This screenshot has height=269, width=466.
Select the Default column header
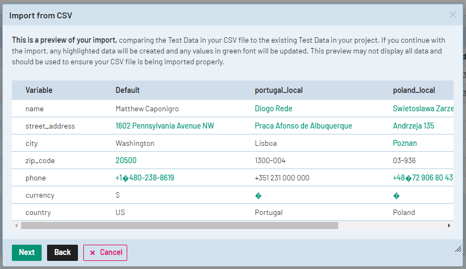tap(128, 90)
